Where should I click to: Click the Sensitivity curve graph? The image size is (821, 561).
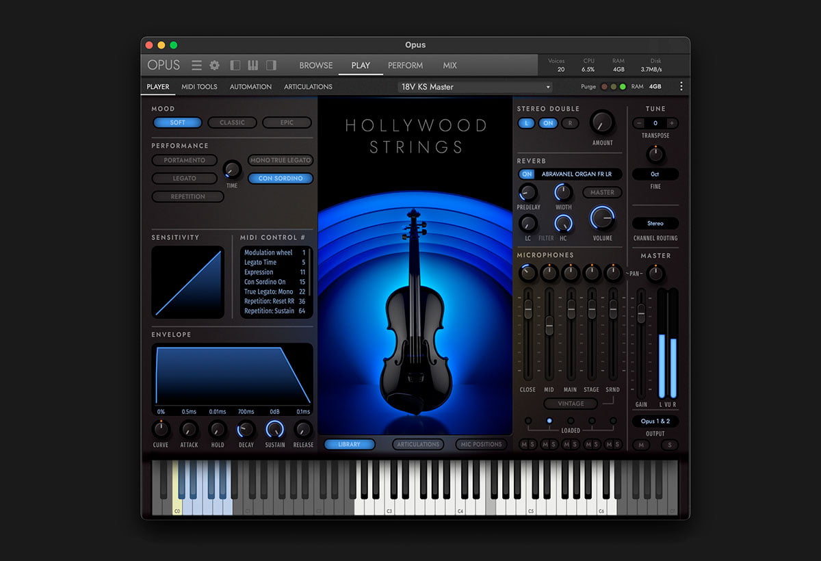(188, 282)
